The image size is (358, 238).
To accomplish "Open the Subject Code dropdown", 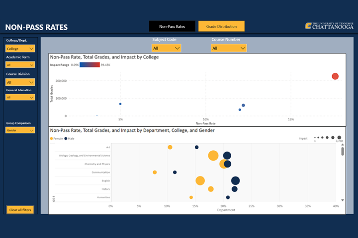I will pos(167,48).
